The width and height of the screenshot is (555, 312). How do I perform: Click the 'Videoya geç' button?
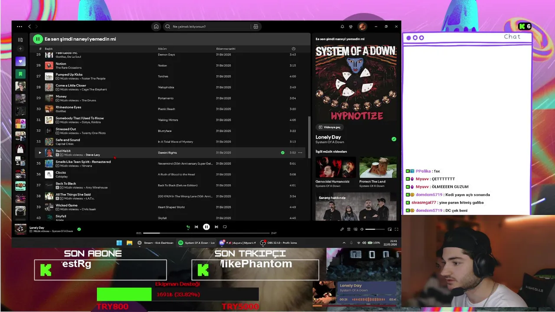click(x=330, y=127)
